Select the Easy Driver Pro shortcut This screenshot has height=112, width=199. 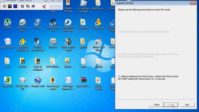[x=23, y=25]
